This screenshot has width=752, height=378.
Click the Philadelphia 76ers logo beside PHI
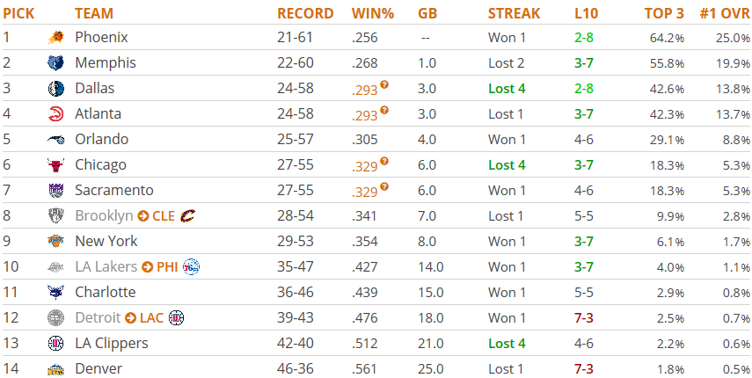point(192,266)
